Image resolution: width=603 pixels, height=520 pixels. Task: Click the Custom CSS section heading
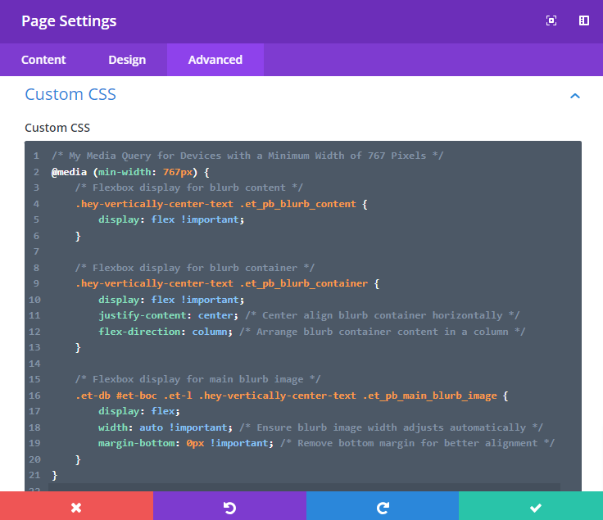70,94
